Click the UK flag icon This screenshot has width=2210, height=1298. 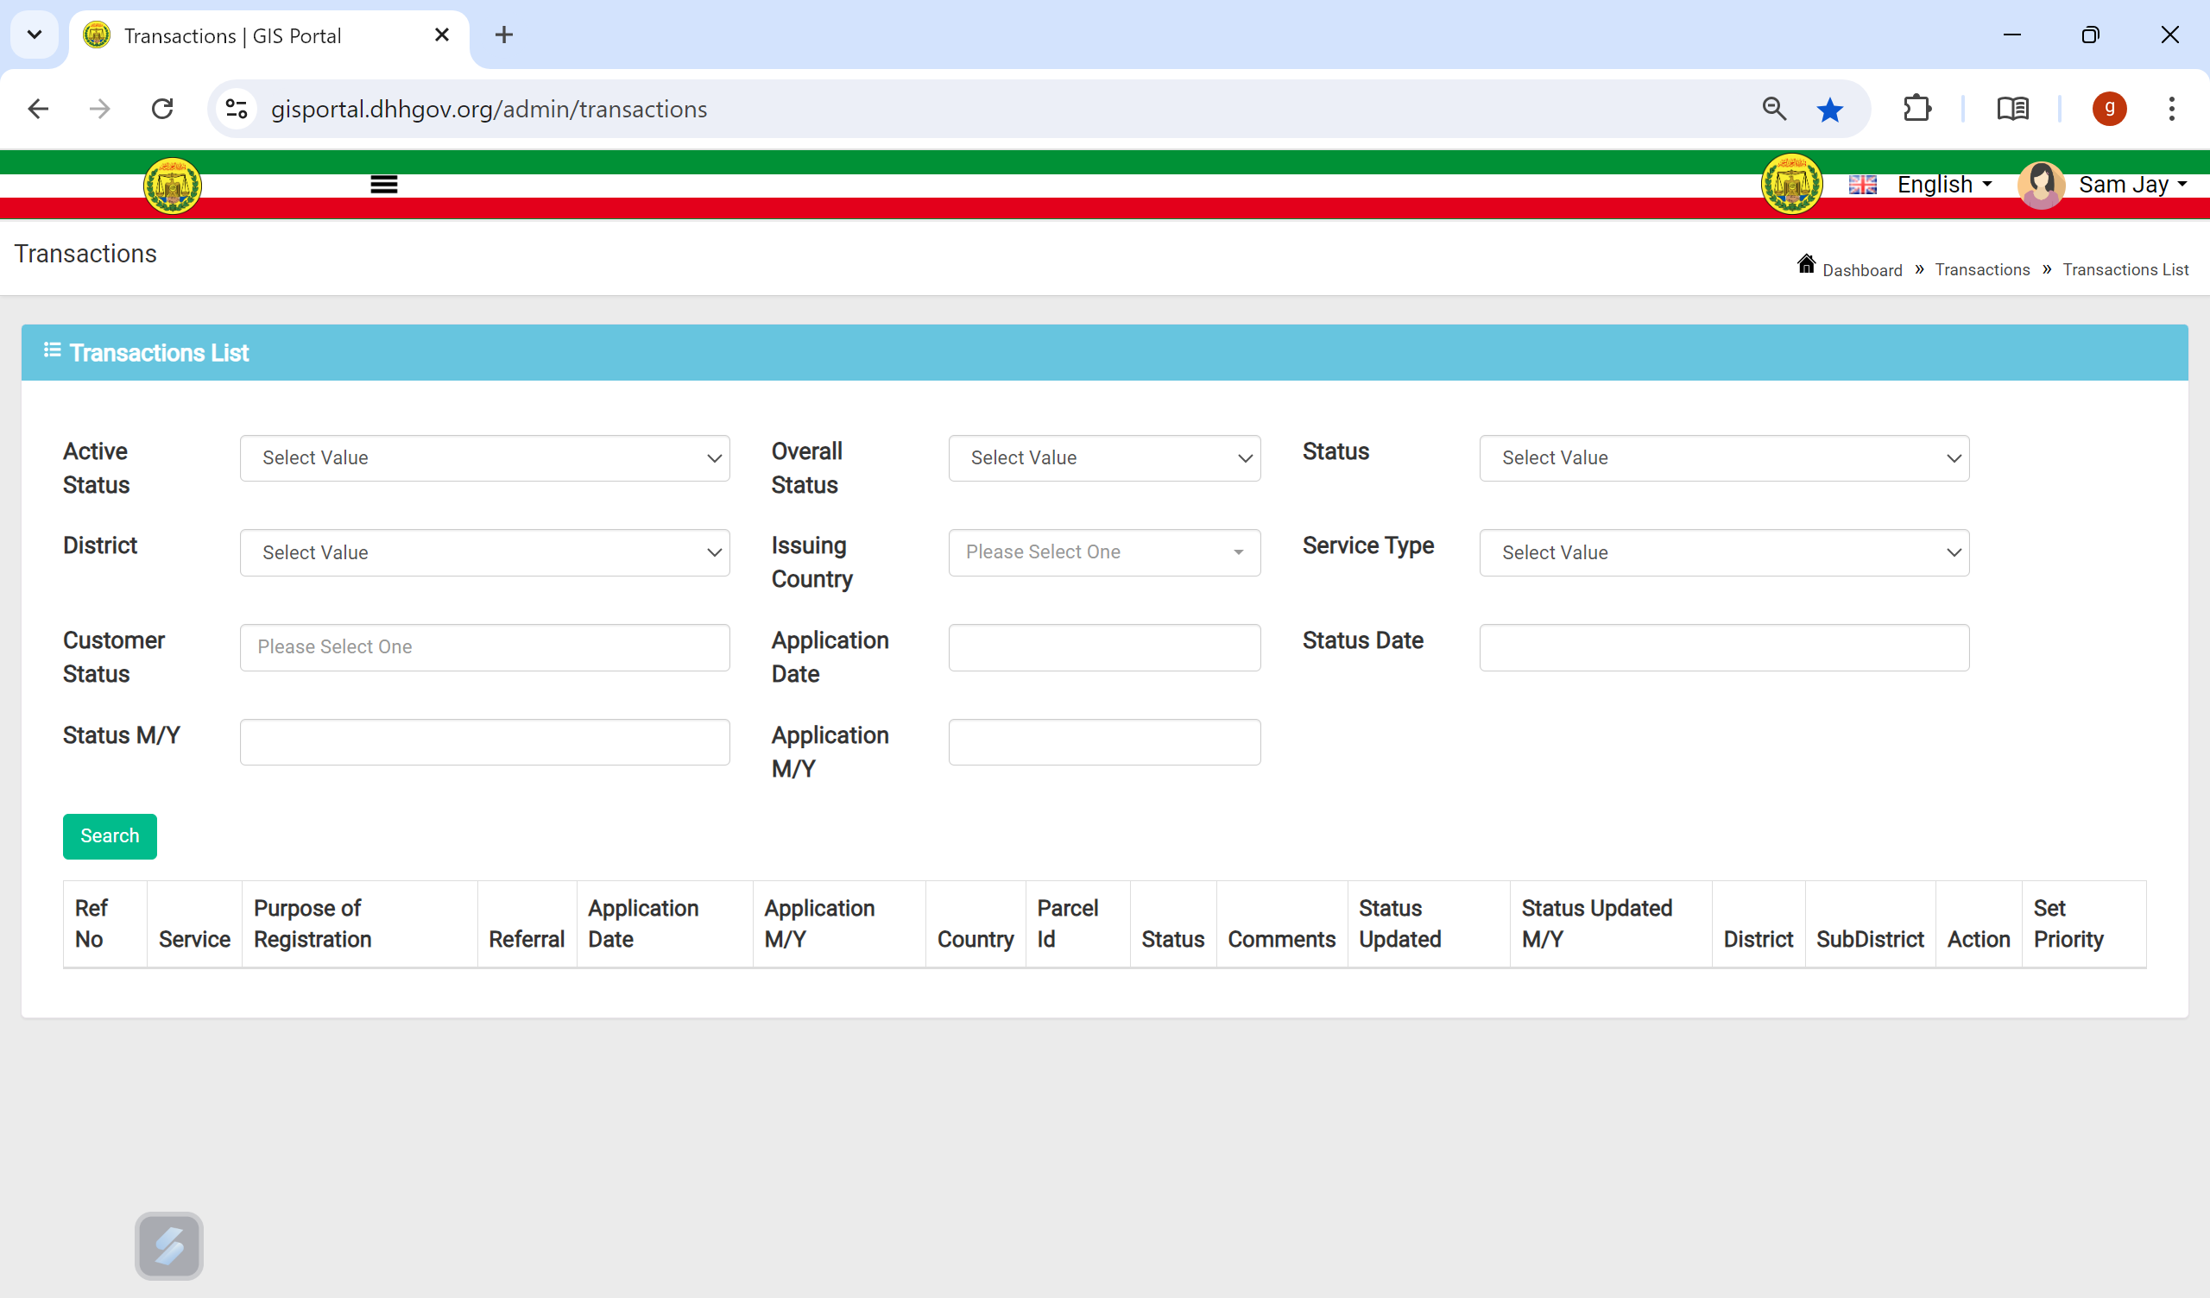[1863, 185]
